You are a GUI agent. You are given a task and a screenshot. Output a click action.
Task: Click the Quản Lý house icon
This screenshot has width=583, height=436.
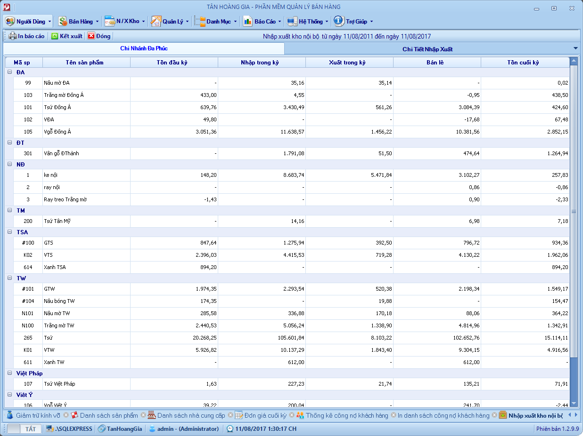pyautogui.click(x=156, y=21)
